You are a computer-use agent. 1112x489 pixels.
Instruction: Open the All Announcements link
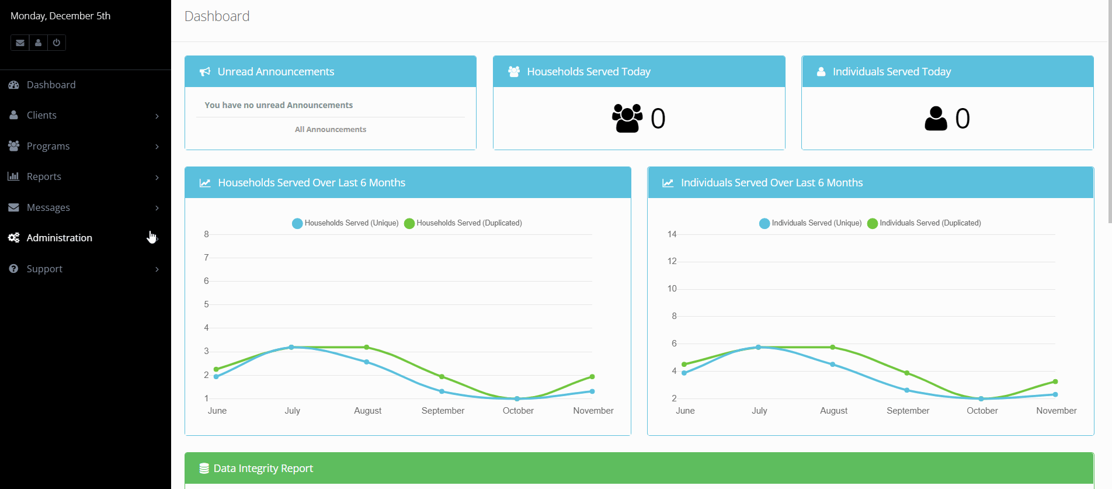coord(331,130)
